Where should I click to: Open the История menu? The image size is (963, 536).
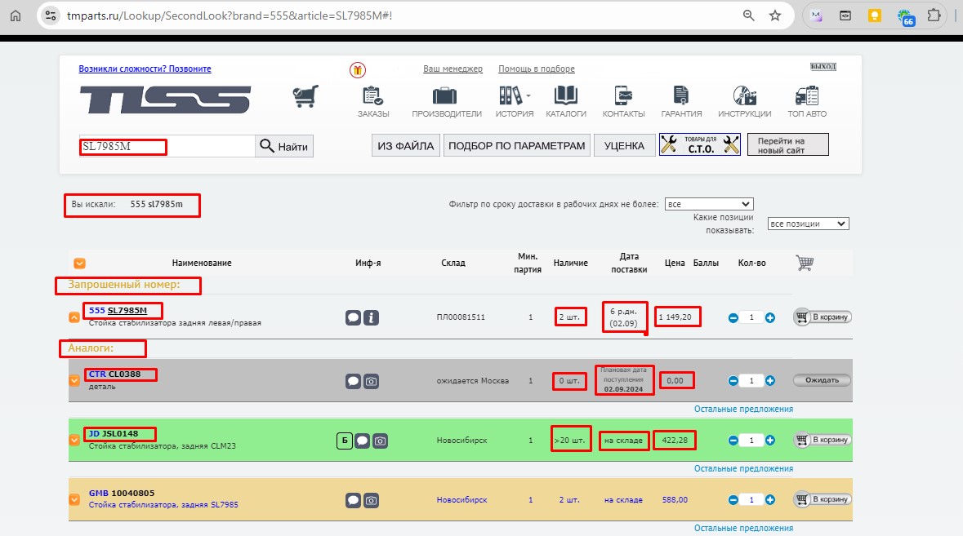(515, 102)
